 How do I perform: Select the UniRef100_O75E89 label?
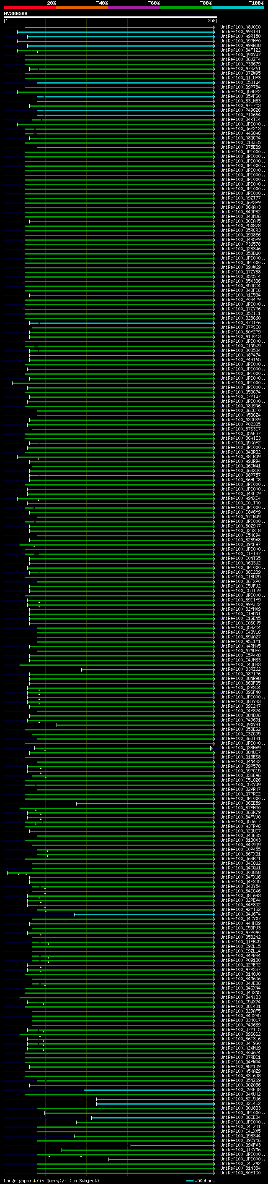[x=240, y=147]
